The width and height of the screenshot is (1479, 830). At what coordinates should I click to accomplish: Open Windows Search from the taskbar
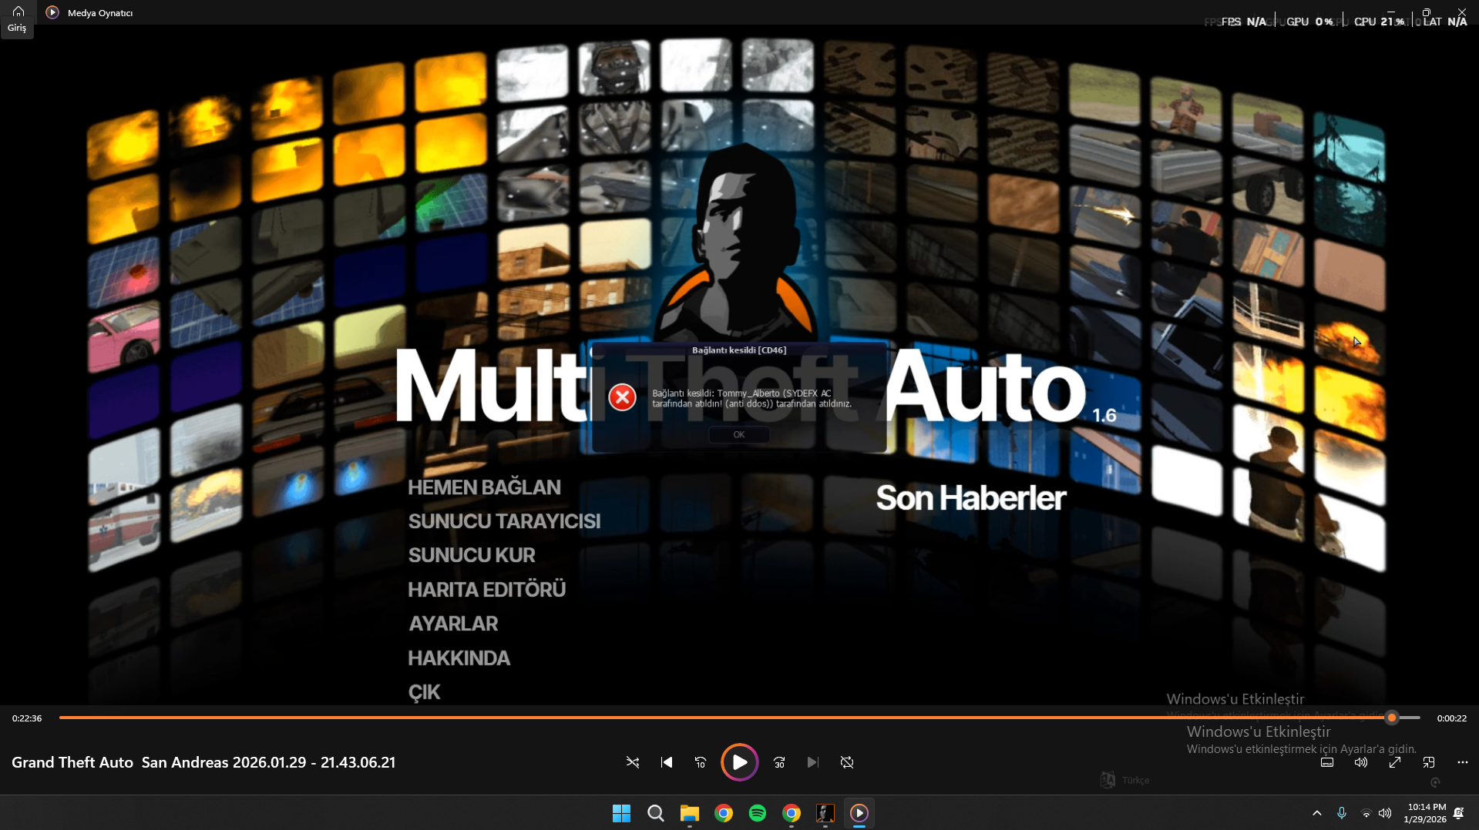(655, 813)
